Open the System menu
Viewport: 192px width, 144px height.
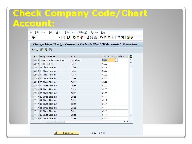click(x=94, y=32)
